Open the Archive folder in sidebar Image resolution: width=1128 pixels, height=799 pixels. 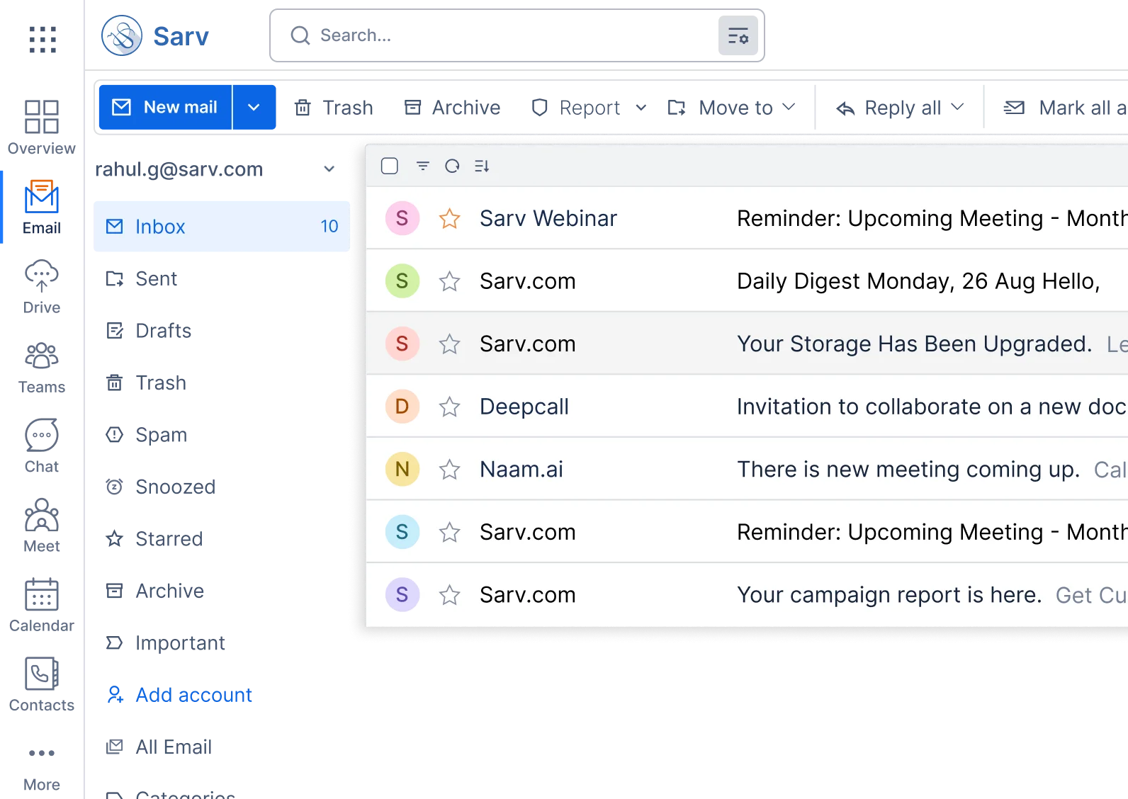tap(222, 591)
